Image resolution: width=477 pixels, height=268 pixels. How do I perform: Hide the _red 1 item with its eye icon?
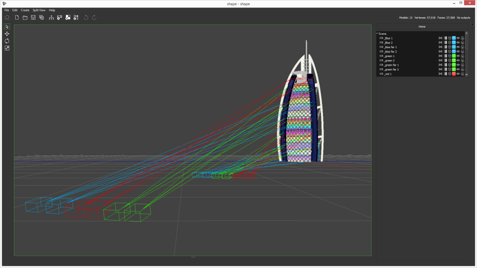click(x=458, y=74)
